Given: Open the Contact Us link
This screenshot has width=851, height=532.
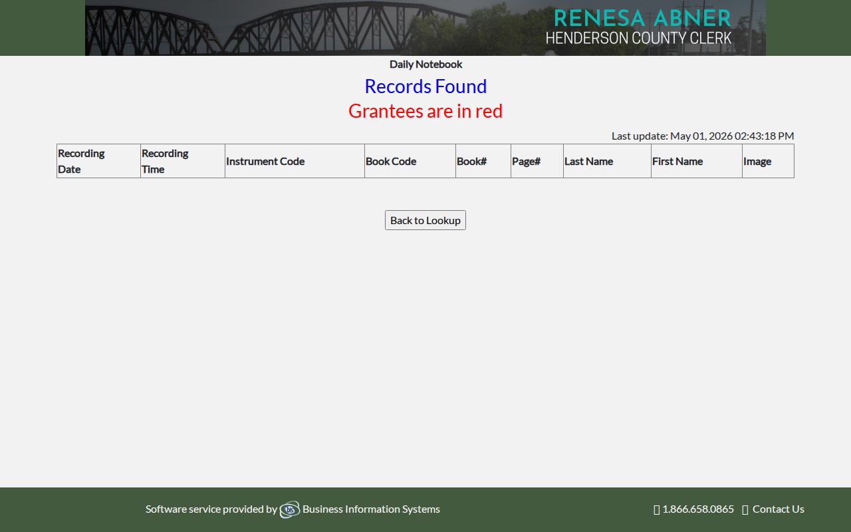Looking at the screenshot, I should click(x=779, y=509).
